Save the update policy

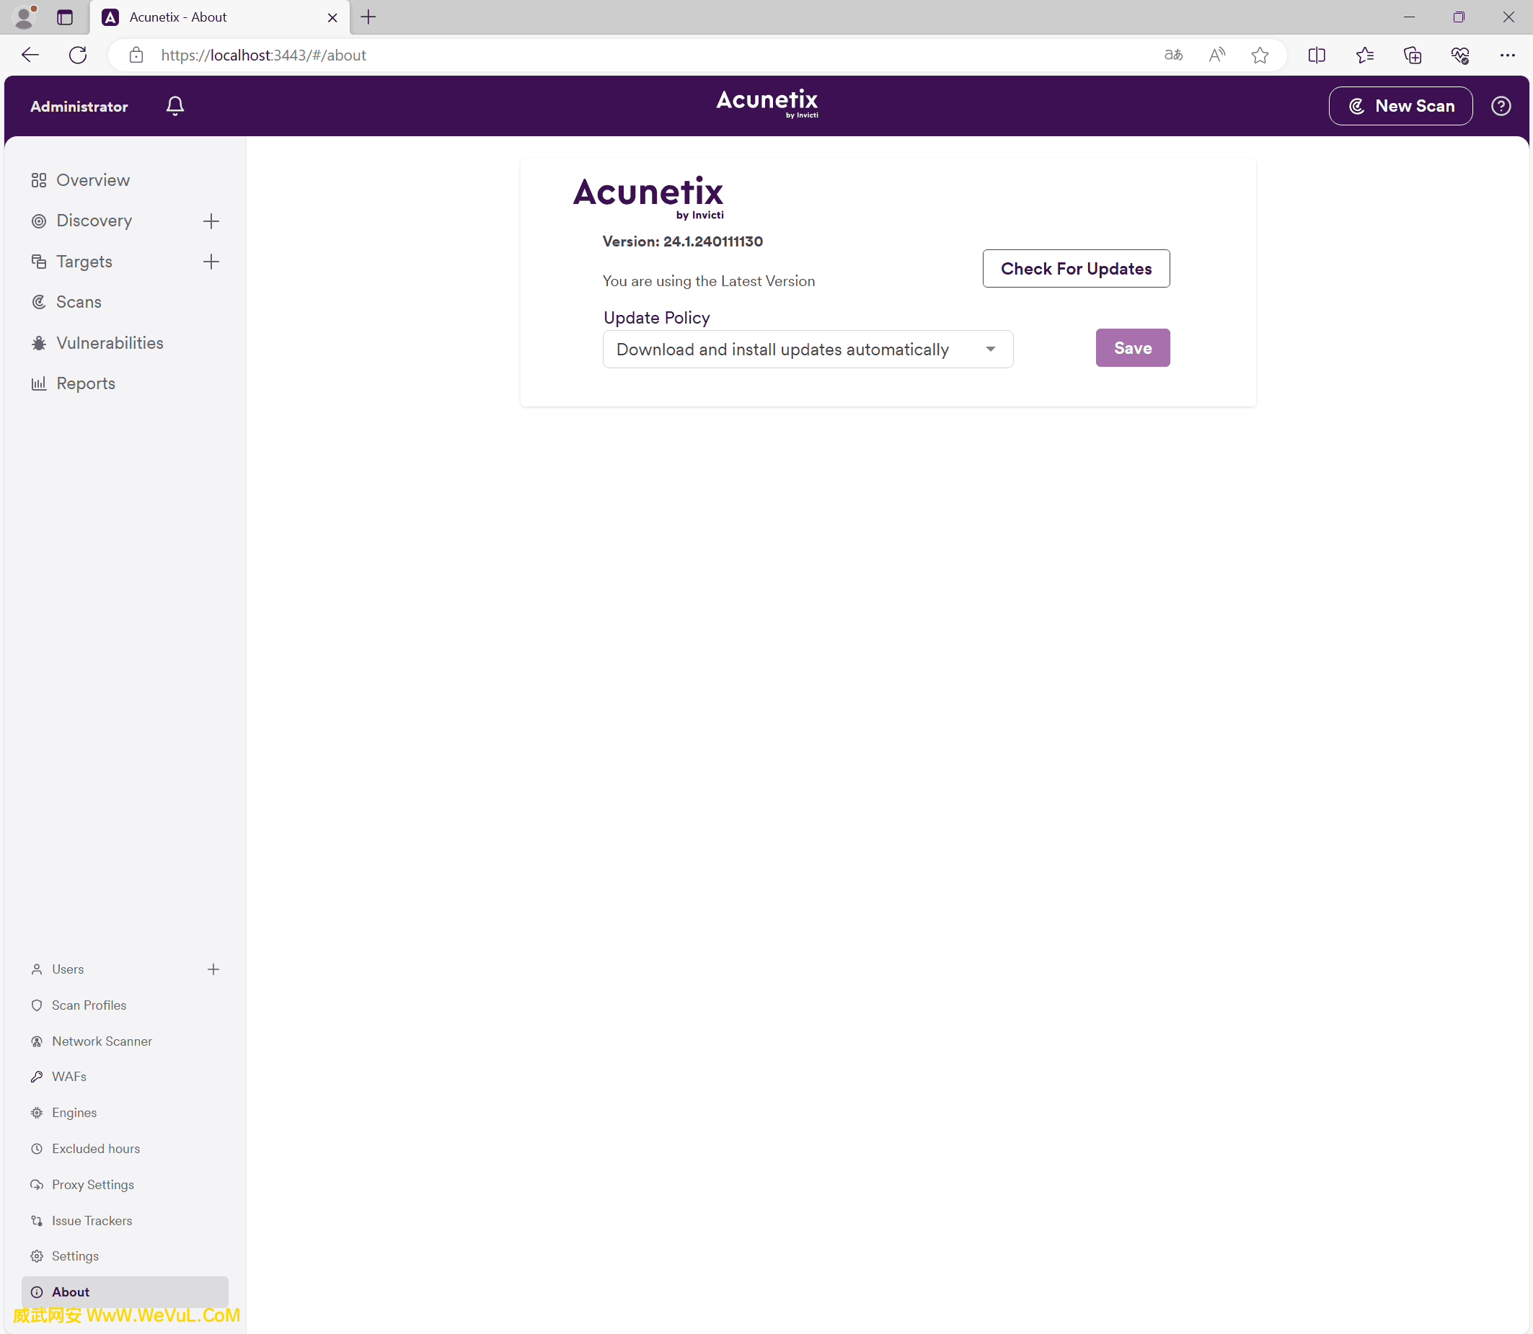pos(1131,347)
